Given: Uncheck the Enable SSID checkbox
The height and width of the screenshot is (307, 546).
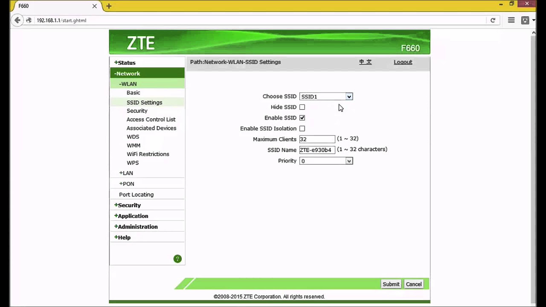Looking at the screenshot, I should (x=302, y=118).
